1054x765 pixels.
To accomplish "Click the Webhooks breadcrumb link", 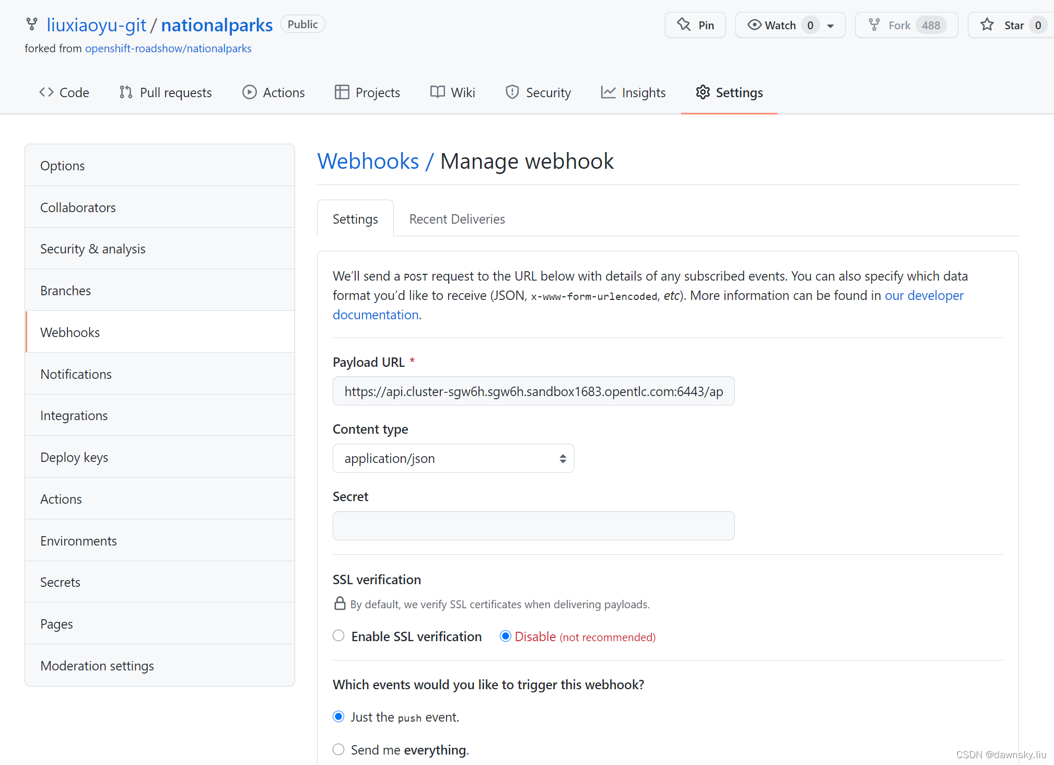I will [368, 161].
